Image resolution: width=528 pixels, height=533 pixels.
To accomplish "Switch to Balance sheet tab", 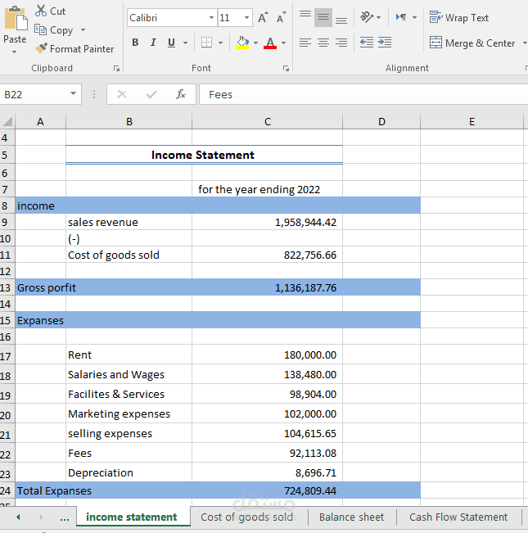I will click(x=351, y=517).
